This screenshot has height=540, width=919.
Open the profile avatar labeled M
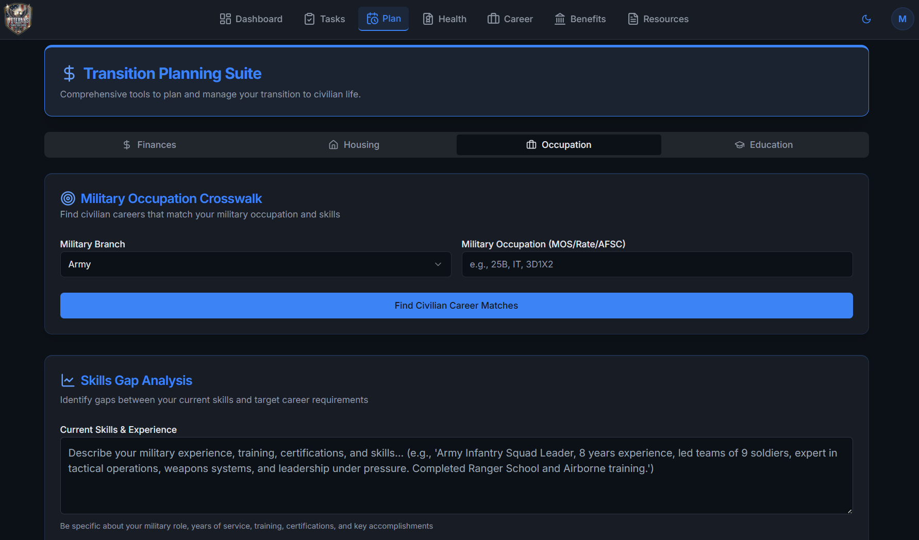[903, 19]
